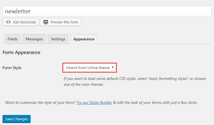This screenshot has height=125, width=214.
Task: Click the blank tab bar area right of Appearance
Action: 154,39
